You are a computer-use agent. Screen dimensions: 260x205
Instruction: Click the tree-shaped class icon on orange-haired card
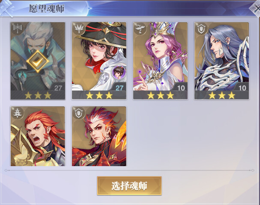tap(17, 113)
